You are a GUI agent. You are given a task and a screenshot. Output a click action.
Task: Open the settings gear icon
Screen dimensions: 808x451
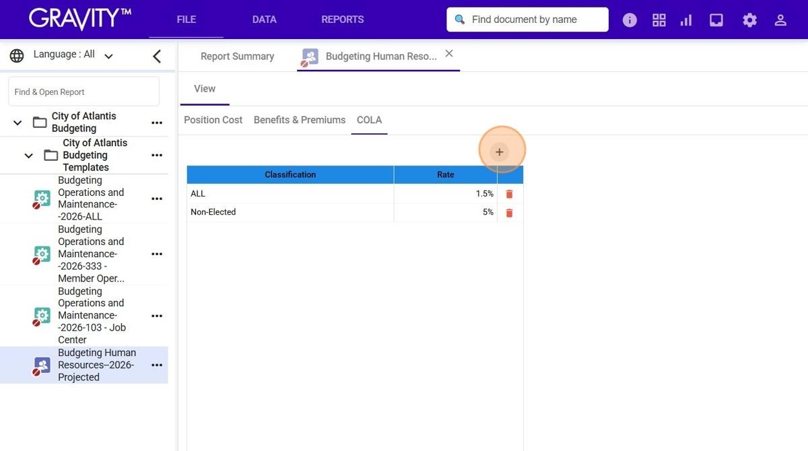coord(749,20)
